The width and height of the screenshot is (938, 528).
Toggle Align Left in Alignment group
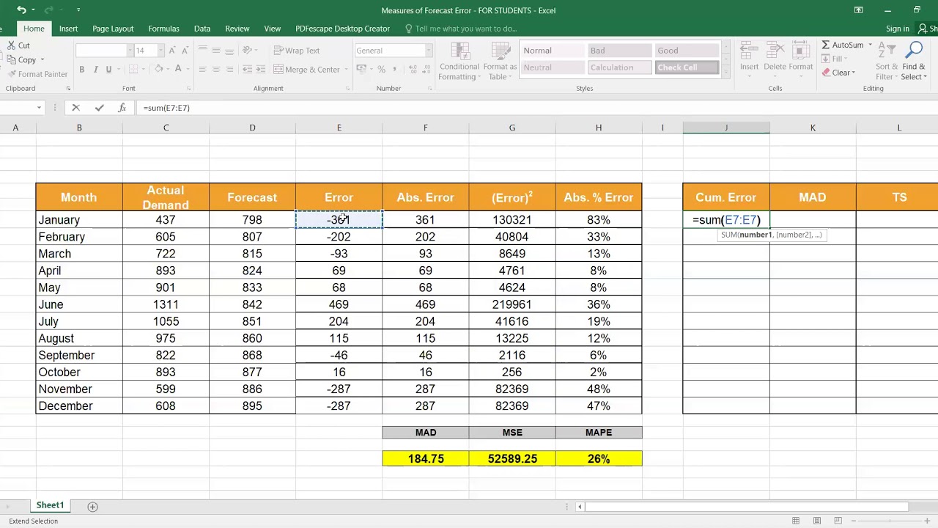click(x=202, y=70)
